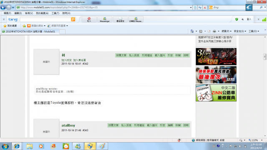This screenshot has width=267, height=150.
Task: Click the wrench settings icon on Bing bar
Action: 242,20
